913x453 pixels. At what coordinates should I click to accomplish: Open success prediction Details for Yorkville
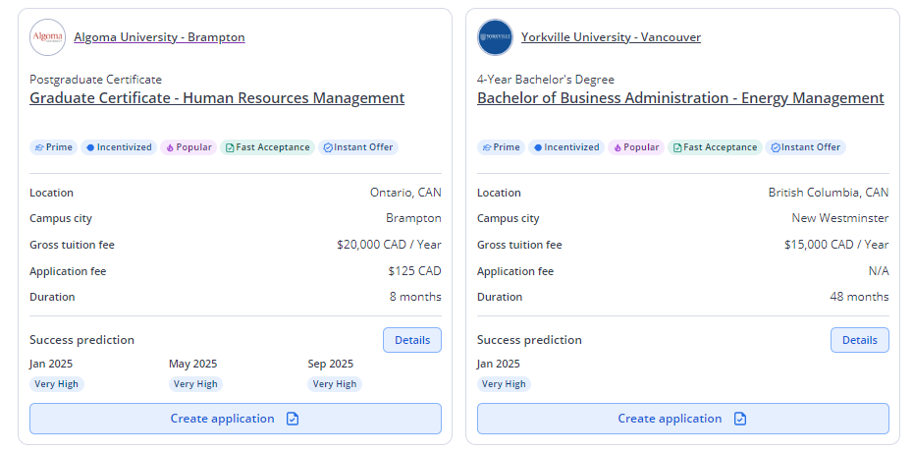coord(859,340)
